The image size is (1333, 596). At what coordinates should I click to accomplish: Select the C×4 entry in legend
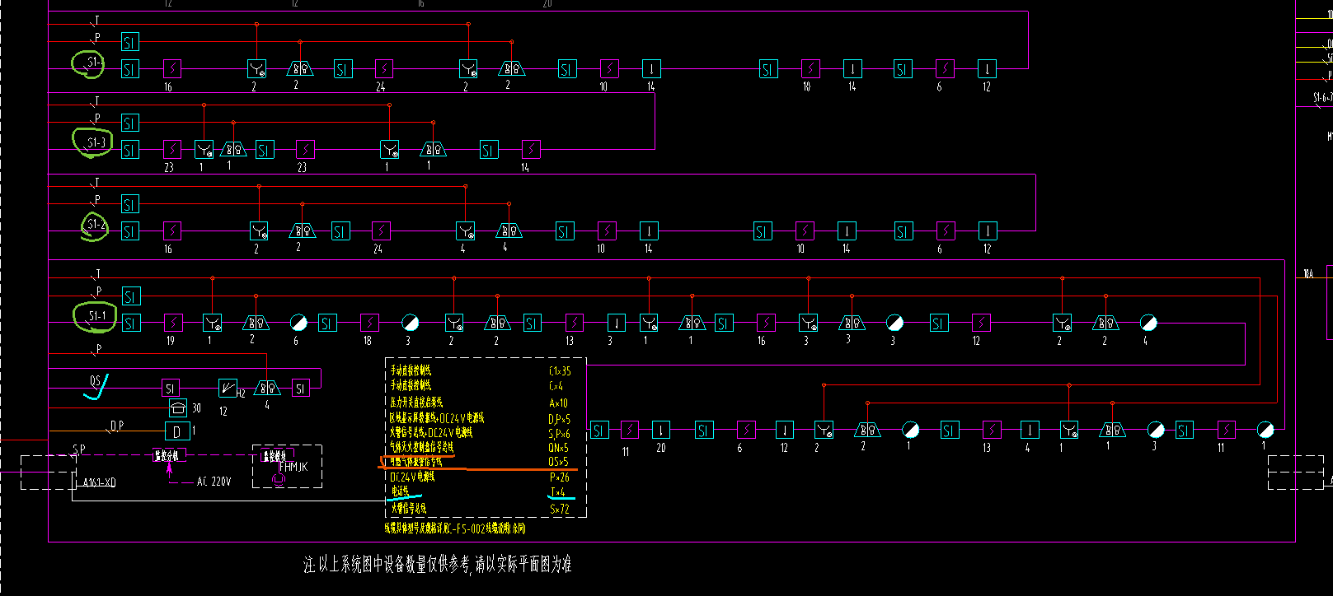[x=556, y=385]
